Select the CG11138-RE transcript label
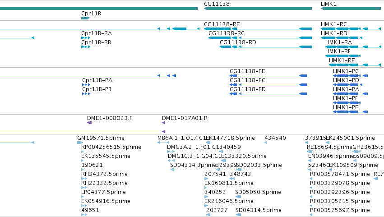 coord(222,24)
